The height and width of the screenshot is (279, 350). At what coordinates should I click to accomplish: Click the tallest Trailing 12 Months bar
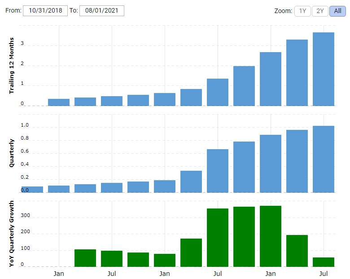(x=324, y=69)
